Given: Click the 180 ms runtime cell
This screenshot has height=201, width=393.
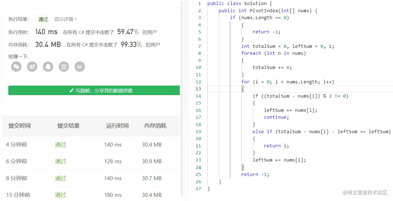Looking at the screenshot, I should tap(113, 195).
